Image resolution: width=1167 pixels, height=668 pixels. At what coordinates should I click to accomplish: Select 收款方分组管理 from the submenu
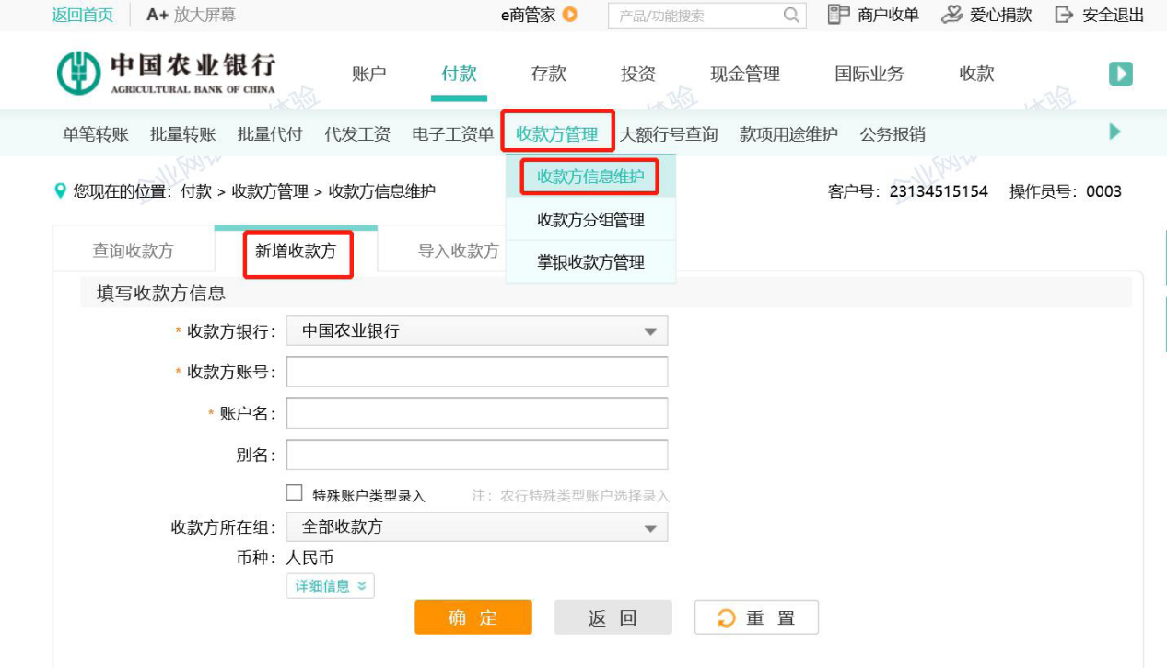590,220
